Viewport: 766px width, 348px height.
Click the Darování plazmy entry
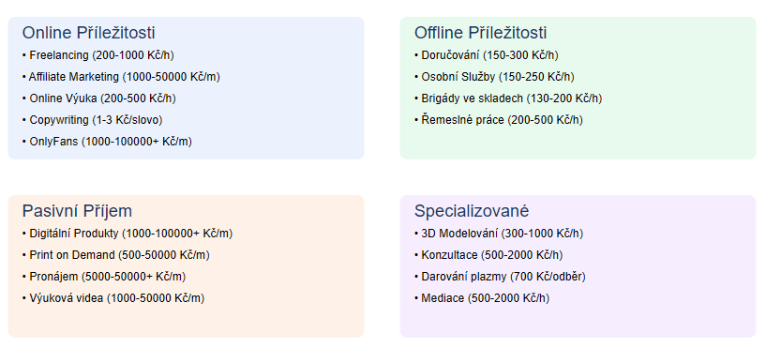point(500,277)
